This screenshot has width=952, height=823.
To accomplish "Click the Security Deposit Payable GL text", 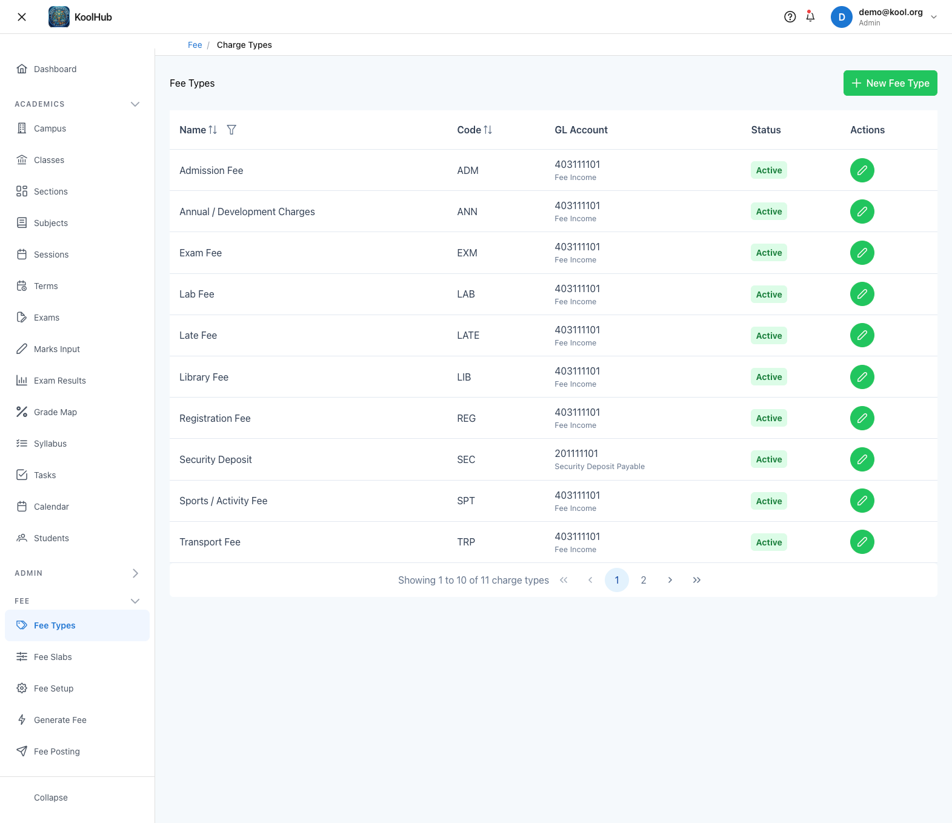I will [x=599, y=467].
